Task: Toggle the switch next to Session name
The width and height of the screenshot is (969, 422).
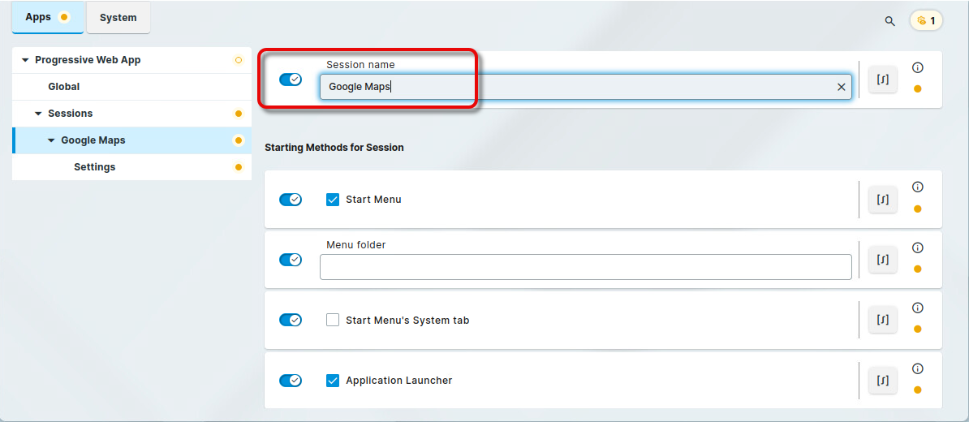Action: (291, 80)
